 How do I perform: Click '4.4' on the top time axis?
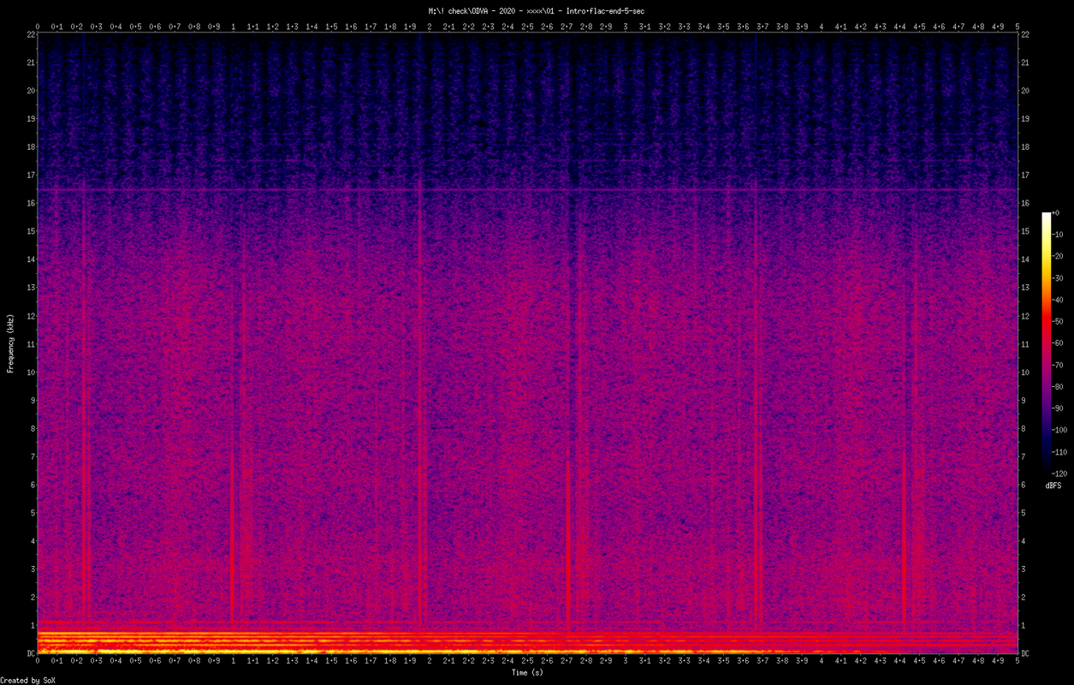click(899, 27)
